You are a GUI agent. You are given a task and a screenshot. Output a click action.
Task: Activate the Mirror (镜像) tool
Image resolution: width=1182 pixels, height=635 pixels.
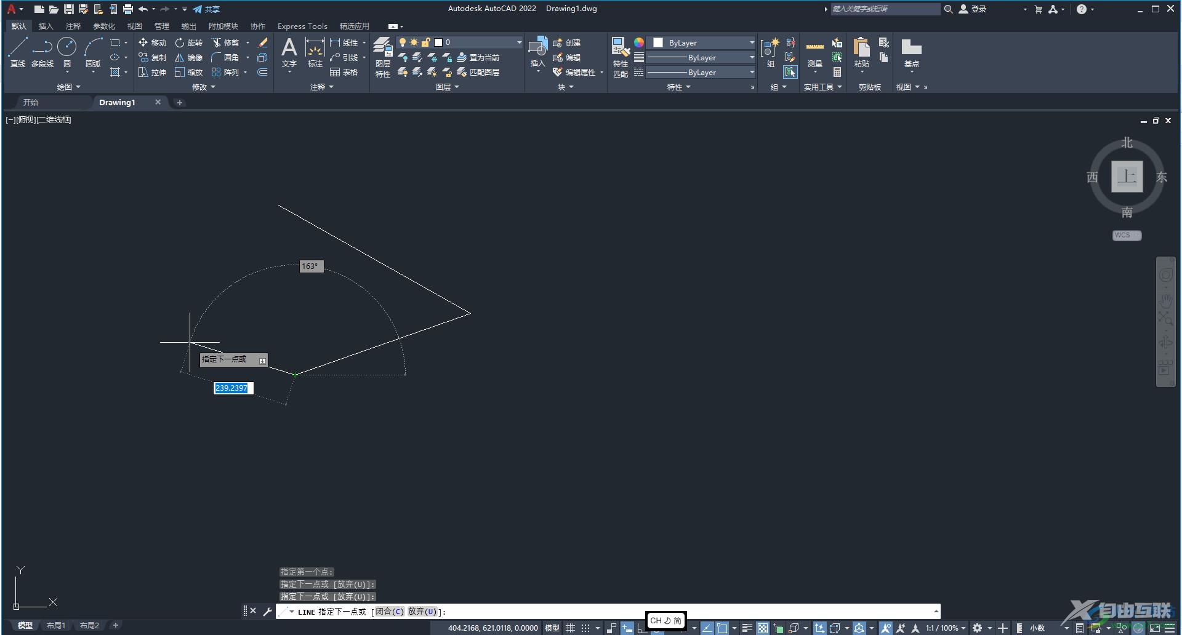point(189,57)
